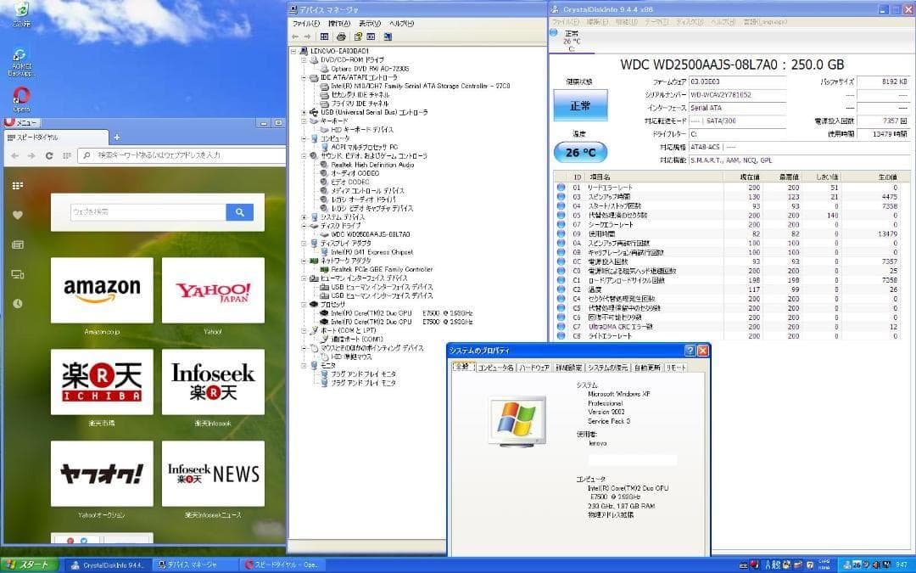Screen dimensions: 916x573
Task: Open the news icon in Opera sidebar
Action: pos(18,244)
